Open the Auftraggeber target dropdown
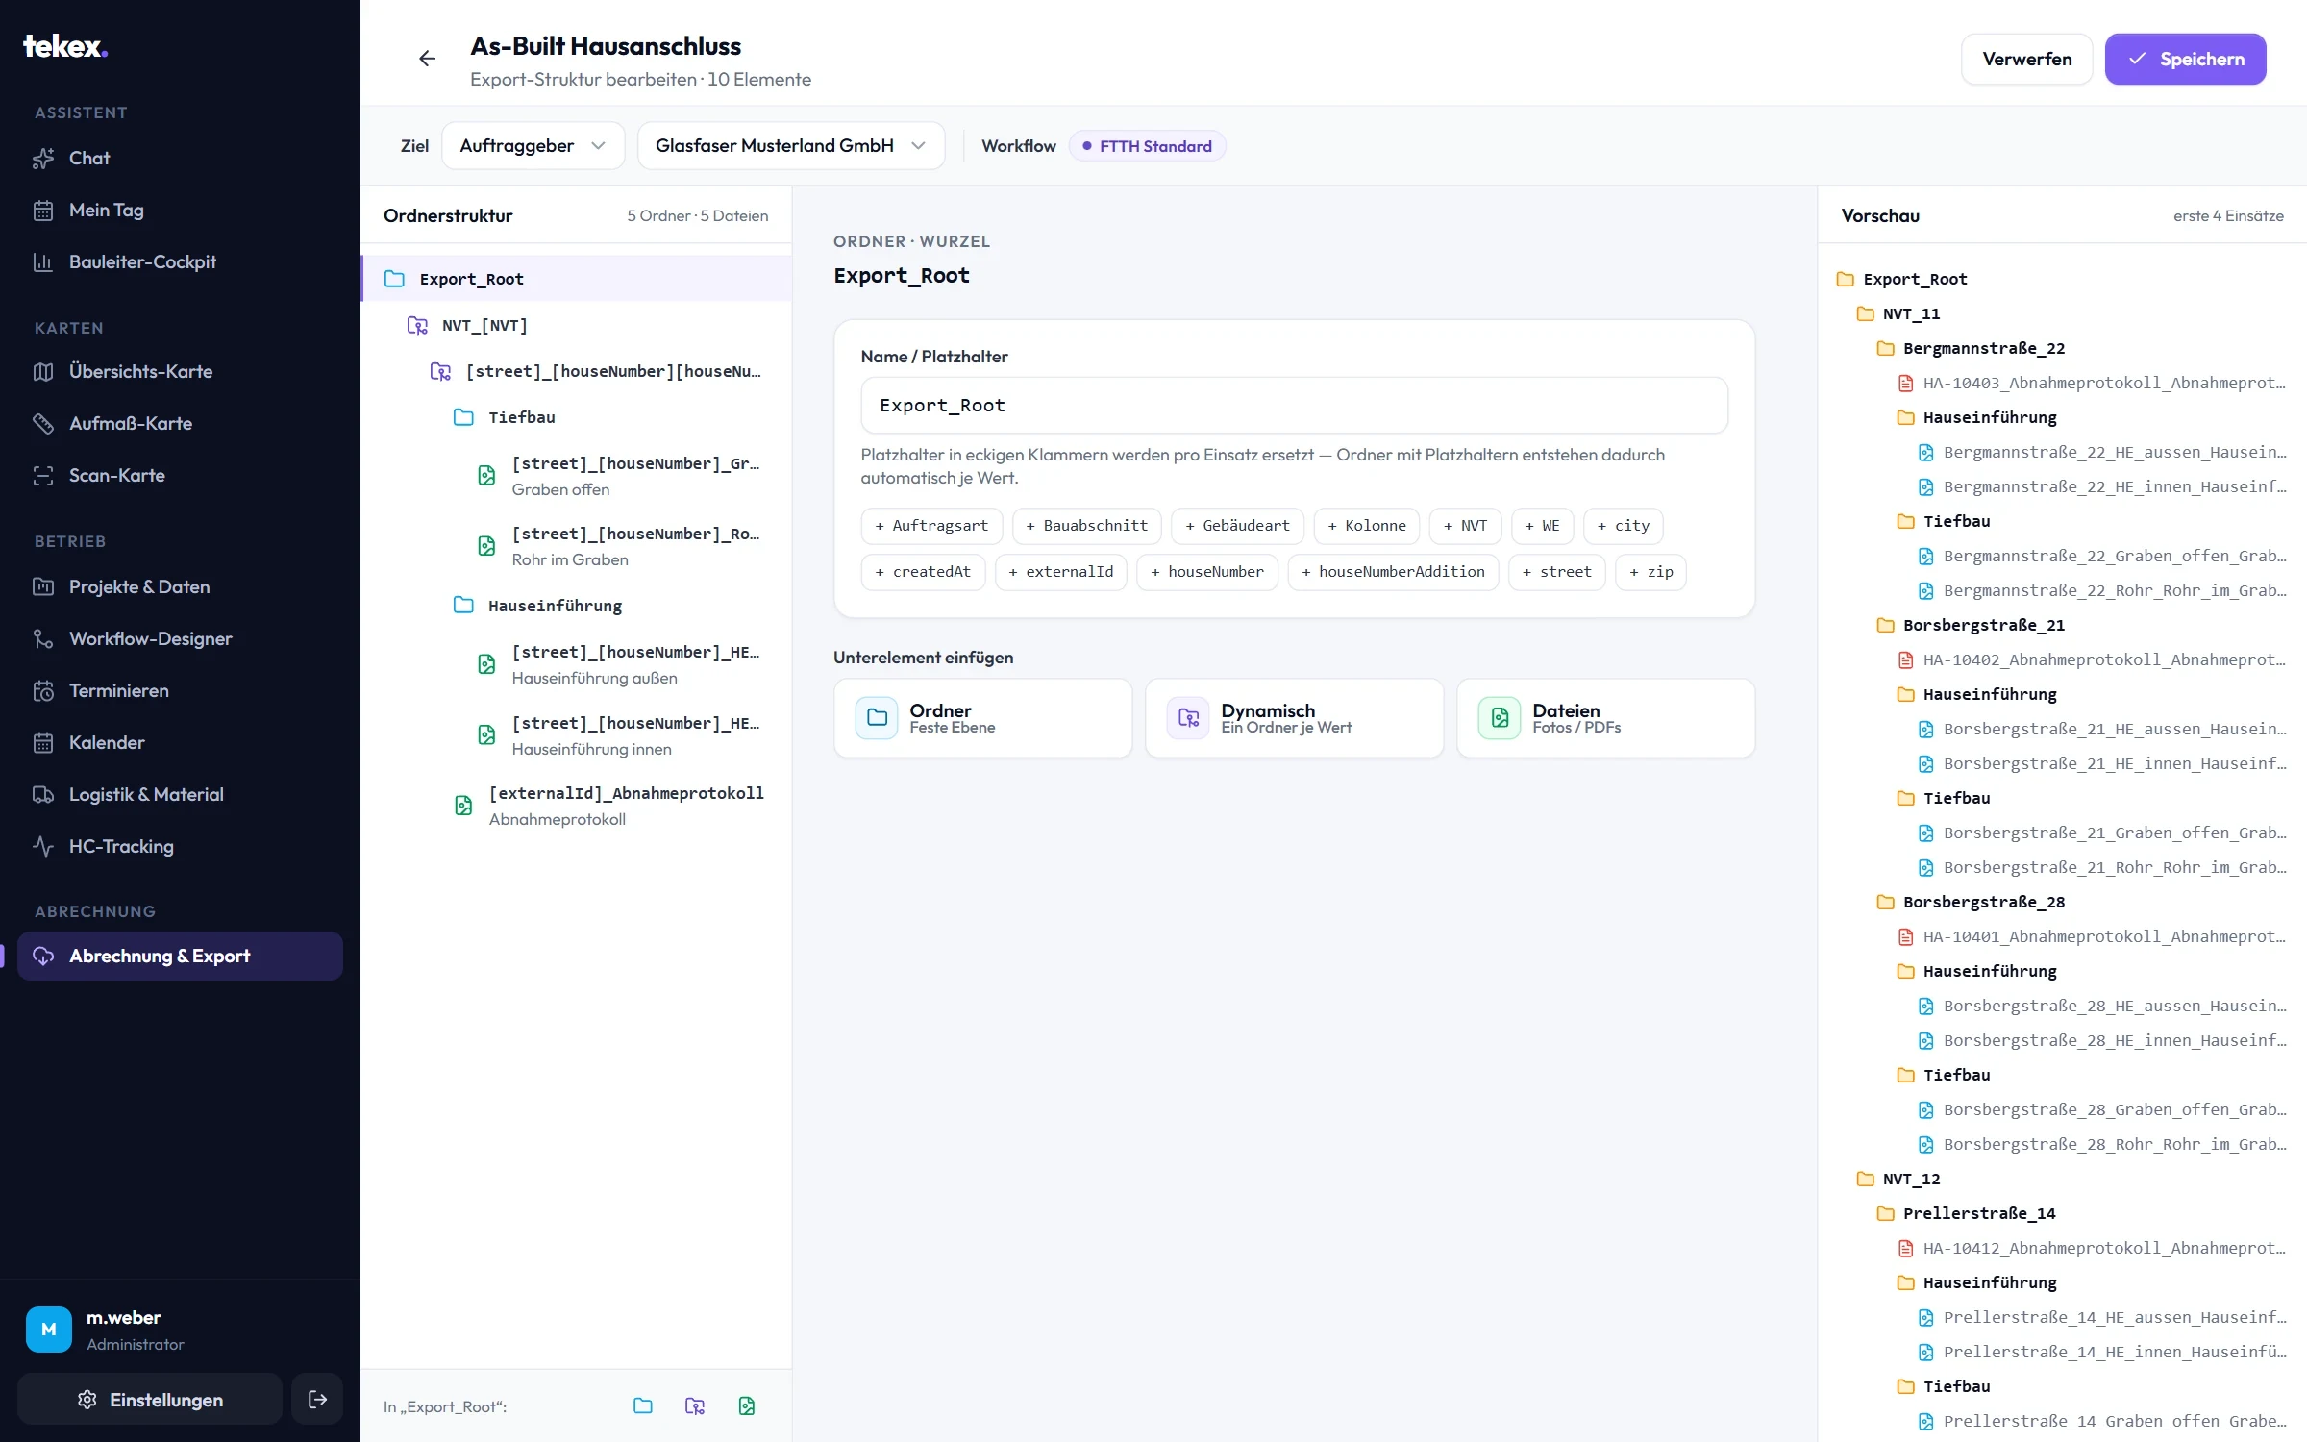 [x=533, y=146]
